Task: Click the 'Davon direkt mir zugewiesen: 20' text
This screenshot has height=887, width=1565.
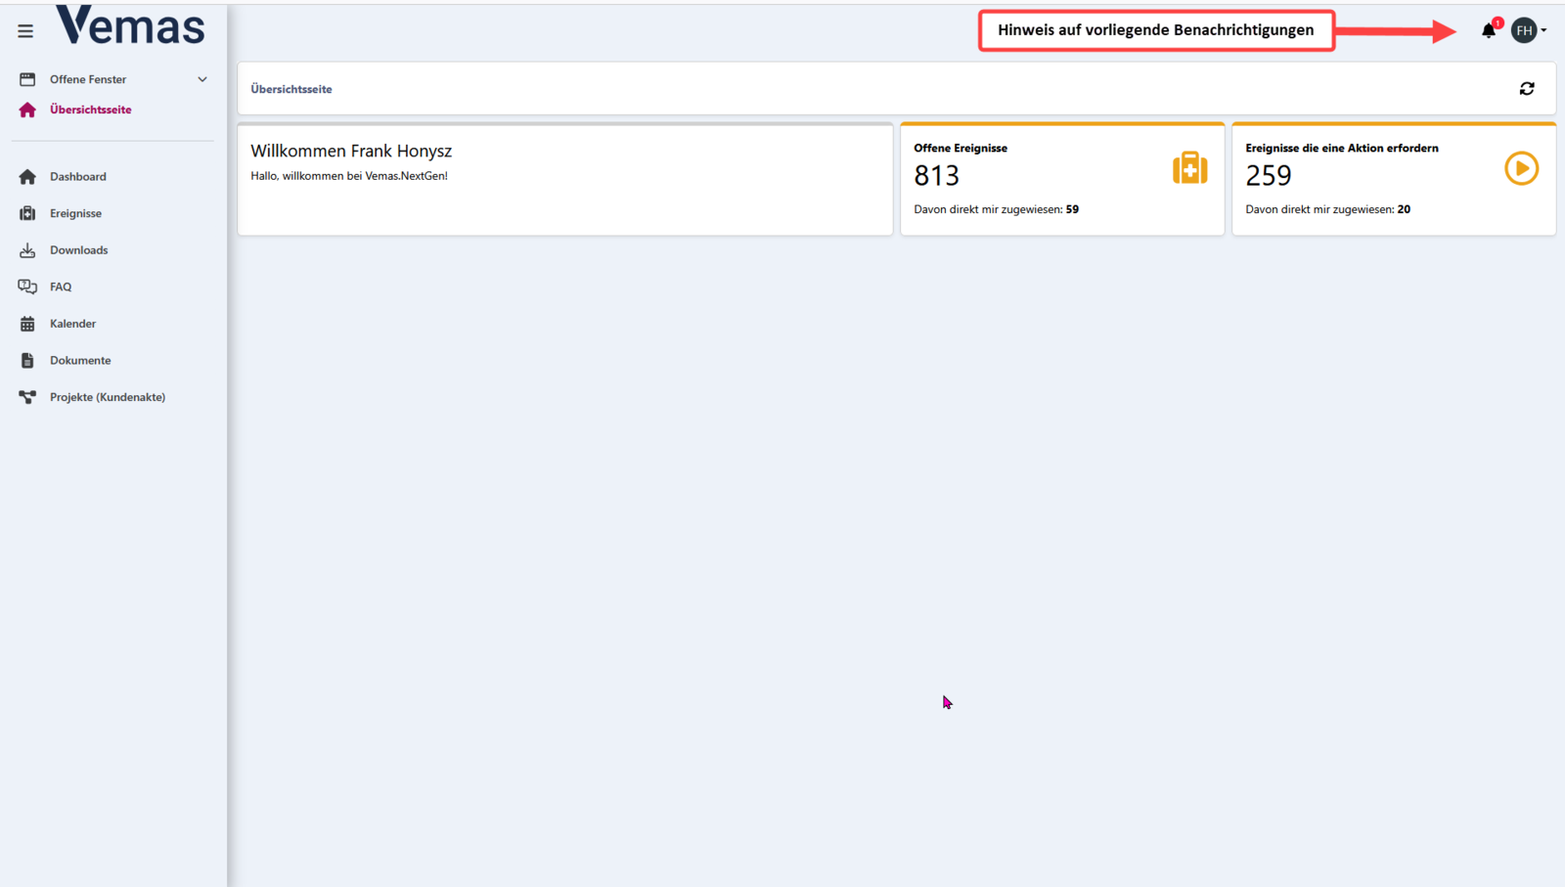Action: (1327, 209)
